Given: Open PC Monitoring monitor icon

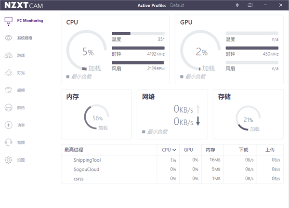Looking at the screenshot, I should (x=9, y=21).
